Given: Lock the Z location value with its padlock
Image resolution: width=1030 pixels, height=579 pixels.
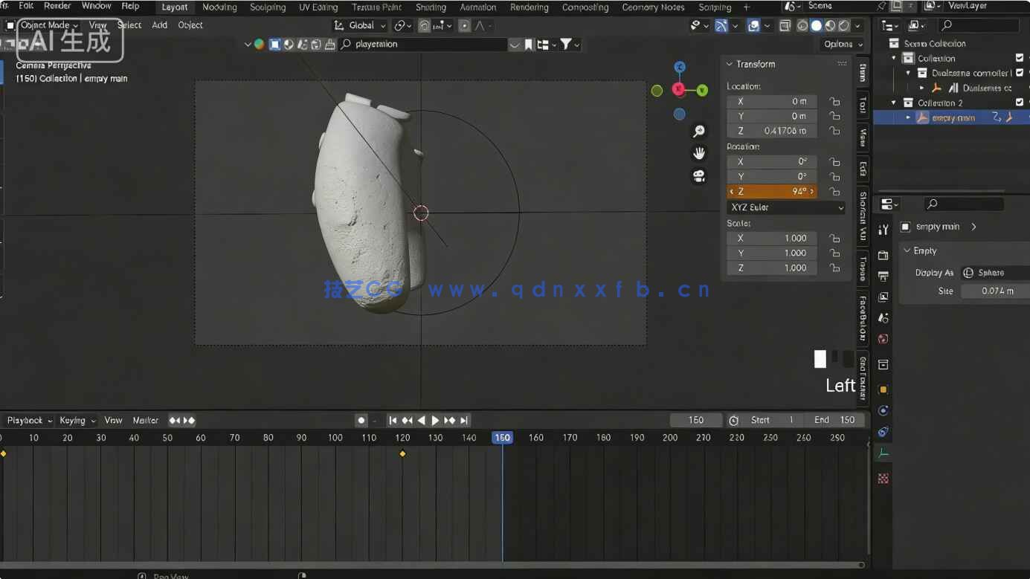Looking at the screenshot, I should 834,130.
